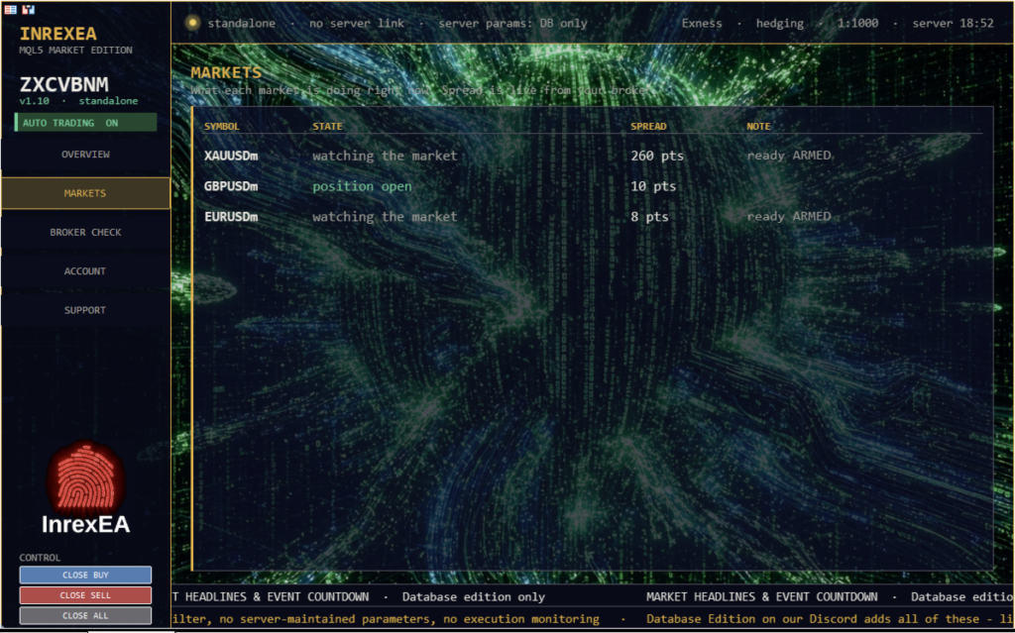The image size is (1015, 633).
Task: Click the 'Database edition only' ticker text
Action: click(x=473, y=596)
